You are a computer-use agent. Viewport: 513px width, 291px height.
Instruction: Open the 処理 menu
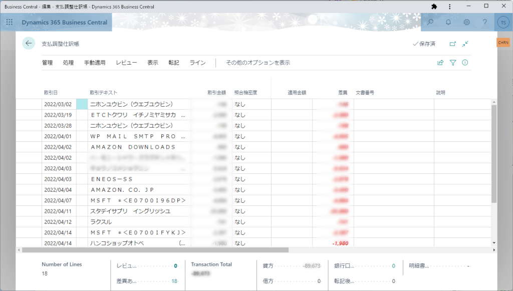[68, 63]
